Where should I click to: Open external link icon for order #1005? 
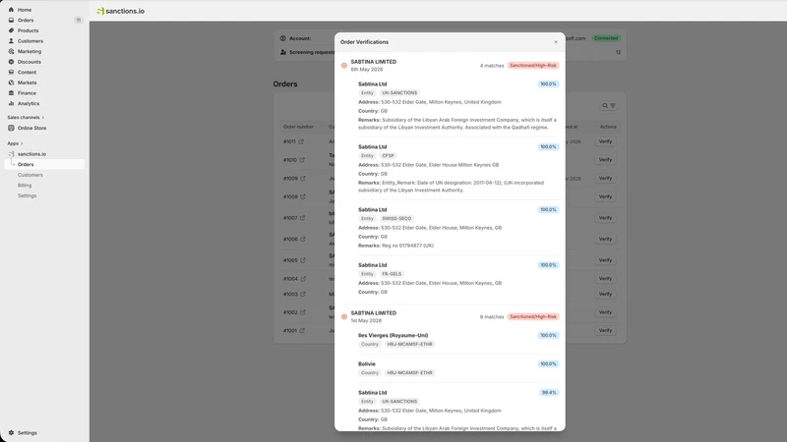303,260
